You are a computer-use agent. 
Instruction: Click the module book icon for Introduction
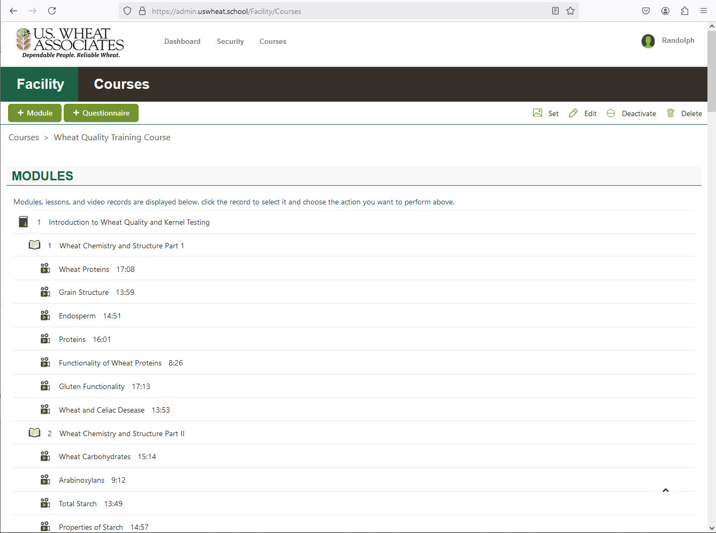24,222
